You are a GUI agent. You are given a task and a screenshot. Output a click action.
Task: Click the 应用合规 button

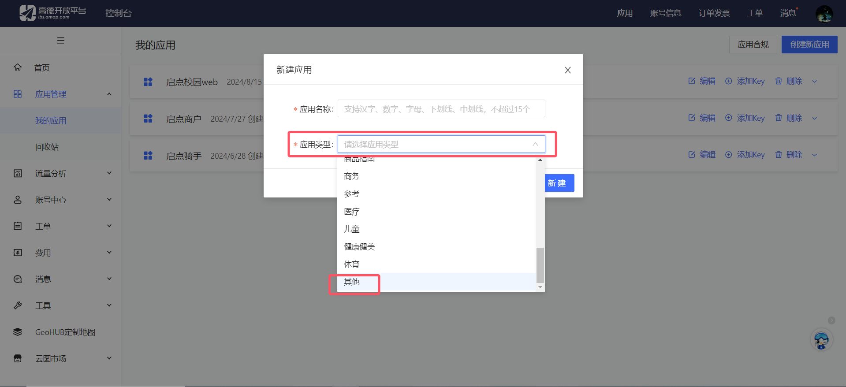753,45
